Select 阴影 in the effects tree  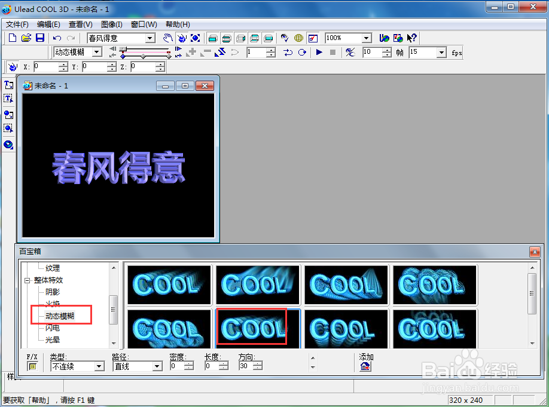coord(53,292)
